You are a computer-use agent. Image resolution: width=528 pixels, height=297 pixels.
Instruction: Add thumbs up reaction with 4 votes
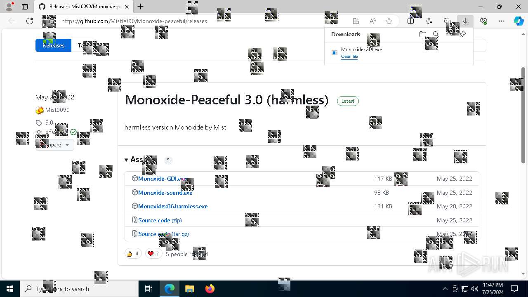[x=133, y=254]
